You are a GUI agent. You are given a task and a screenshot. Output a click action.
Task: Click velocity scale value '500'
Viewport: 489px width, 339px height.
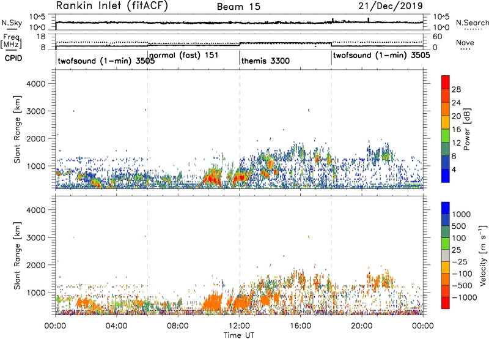[459, 226]
